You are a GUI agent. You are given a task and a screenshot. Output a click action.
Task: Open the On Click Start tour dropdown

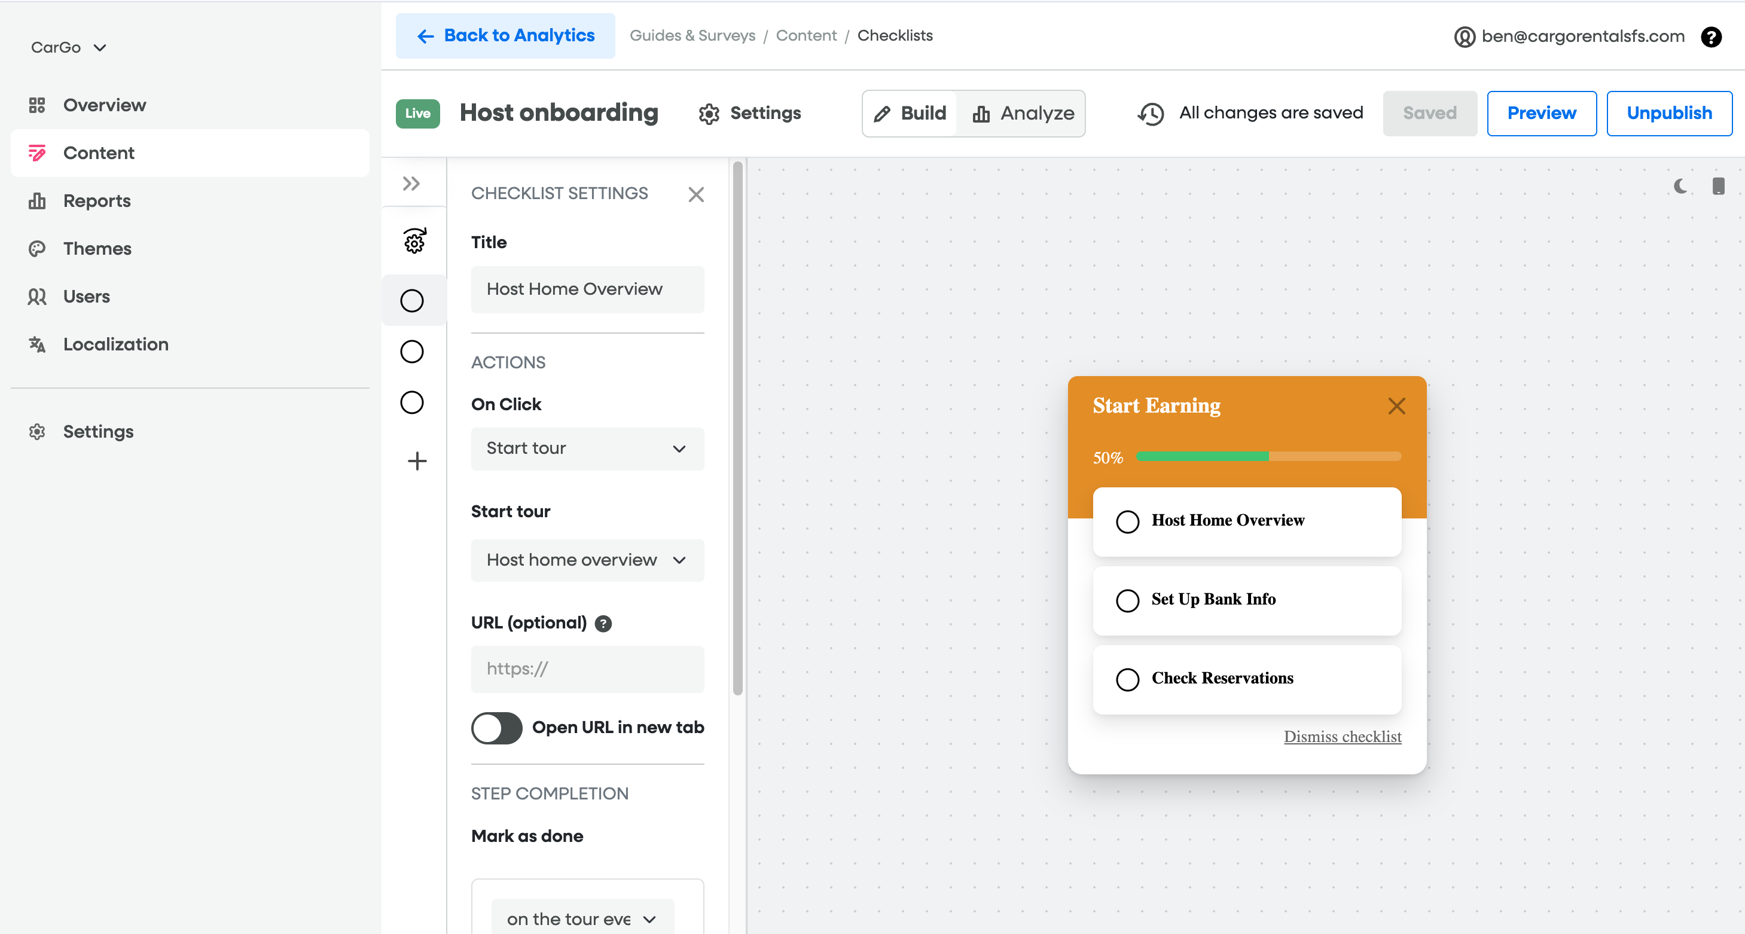[x=587, y=448]
